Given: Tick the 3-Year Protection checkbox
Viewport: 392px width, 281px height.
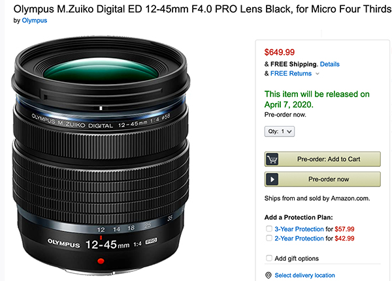Looking at the screenshot, I should point(269,229).
